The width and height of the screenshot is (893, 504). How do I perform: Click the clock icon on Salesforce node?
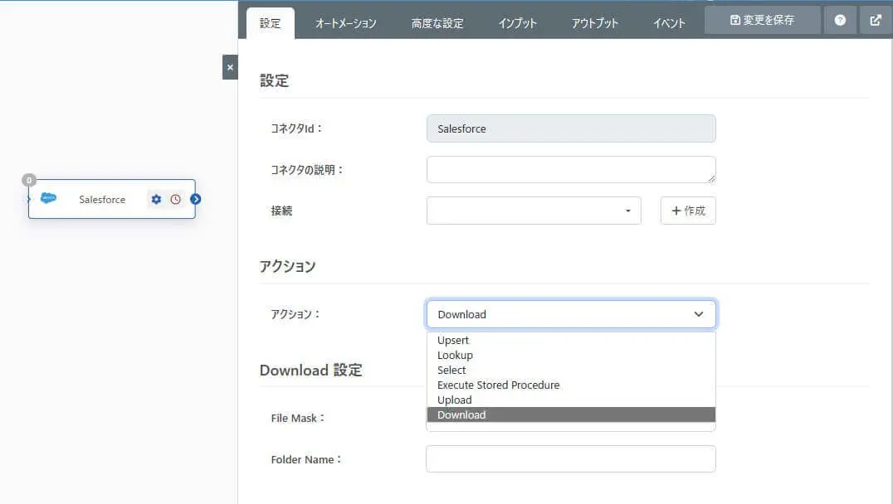tap(175, 200)
